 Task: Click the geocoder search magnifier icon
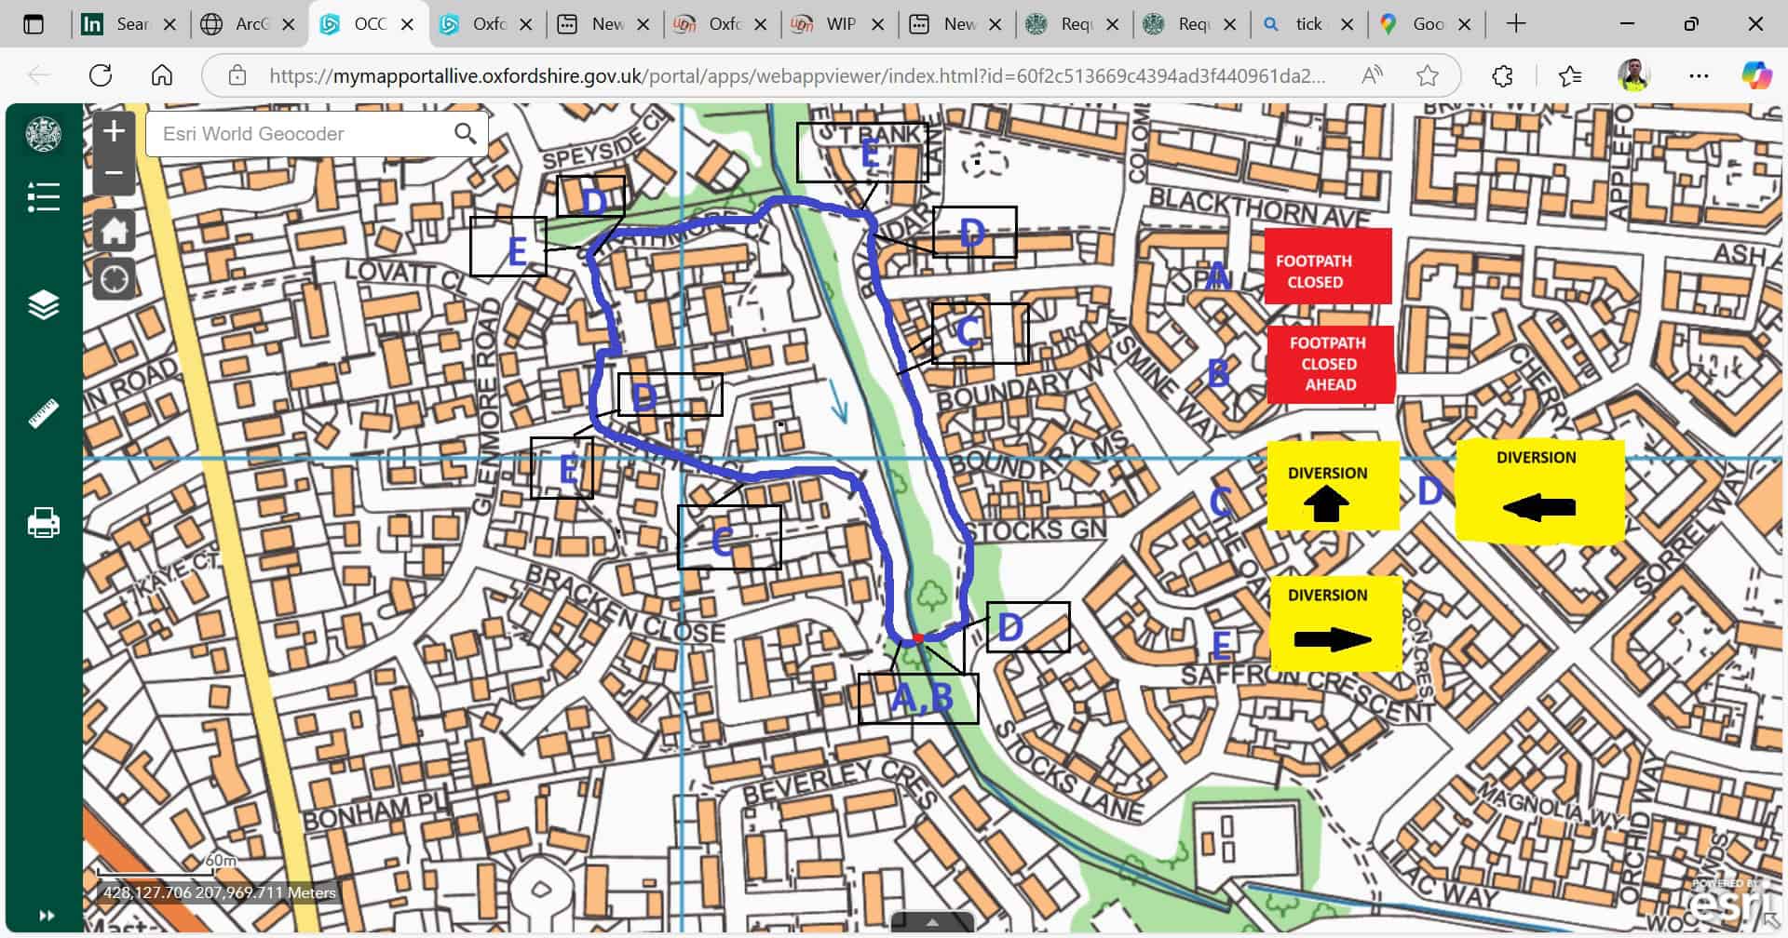coord(465,134)
